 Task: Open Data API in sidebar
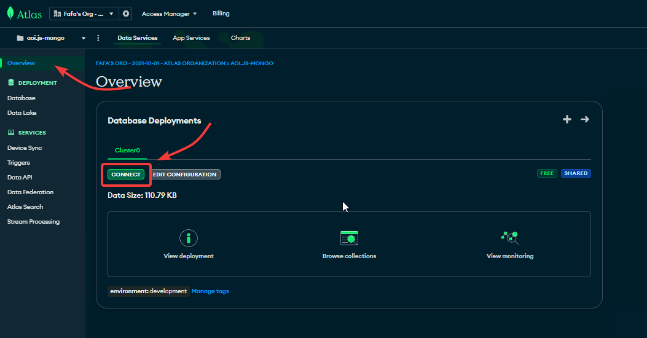click(x=20, y=178)
